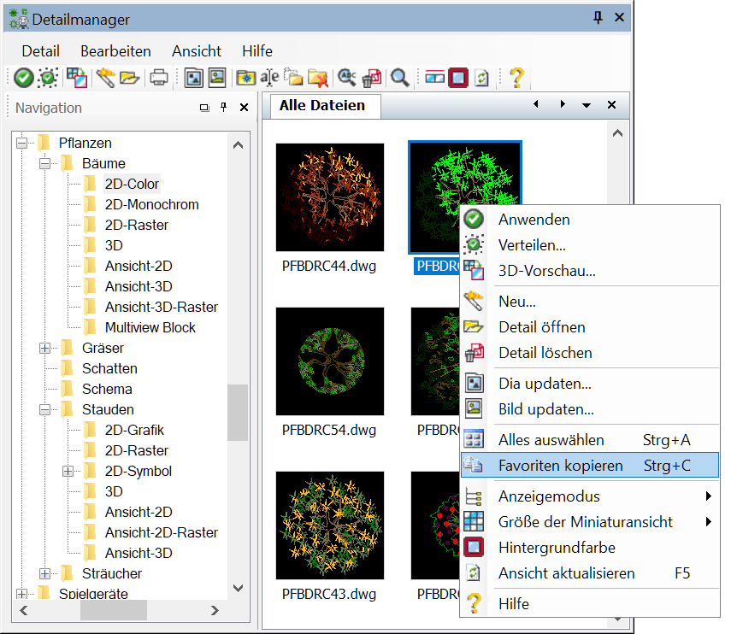Screen dimensions: 737x634
Task: Expand the Gräser folder node
Action: point(44,348)
